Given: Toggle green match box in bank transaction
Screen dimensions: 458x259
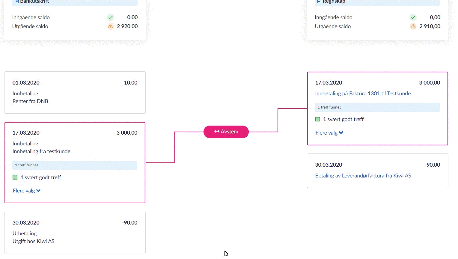Looking at the screenshot, I should tap(15, 177).
